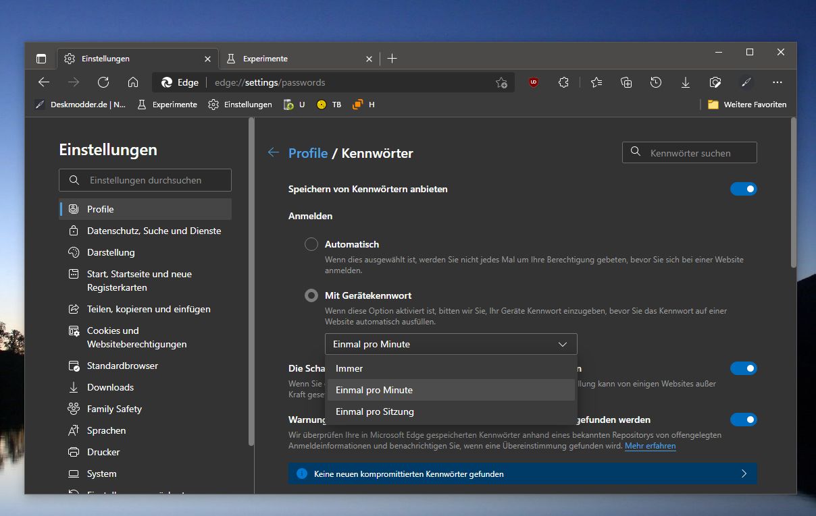This screenshot has width=816, height=516.
Task: Switch to the Experimente tab
Action: pos(299,59)
